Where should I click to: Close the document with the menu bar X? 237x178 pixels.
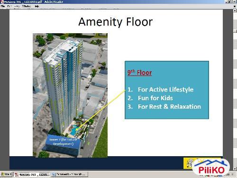[x=235, y=6]
